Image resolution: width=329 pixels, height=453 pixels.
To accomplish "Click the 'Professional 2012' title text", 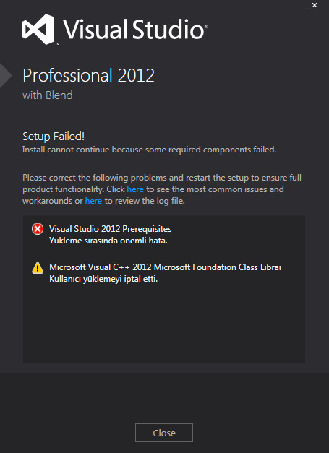I will (88, 76).
